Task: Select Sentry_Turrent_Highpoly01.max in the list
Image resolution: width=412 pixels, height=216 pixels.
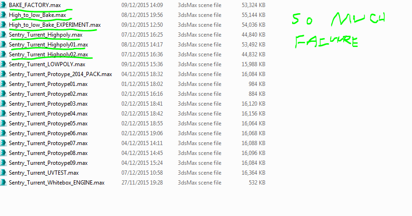Action: point(48,45)
